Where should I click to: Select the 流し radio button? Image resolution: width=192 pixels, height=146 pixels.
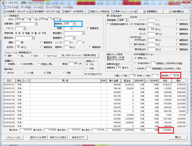(18, 56)
